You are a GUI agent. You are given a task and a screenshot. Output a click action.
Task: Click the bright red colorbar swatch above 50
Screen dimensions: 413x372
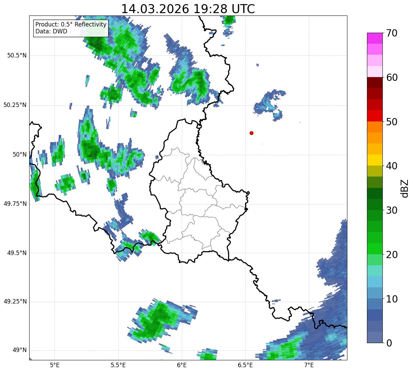[x=375, y=116]
